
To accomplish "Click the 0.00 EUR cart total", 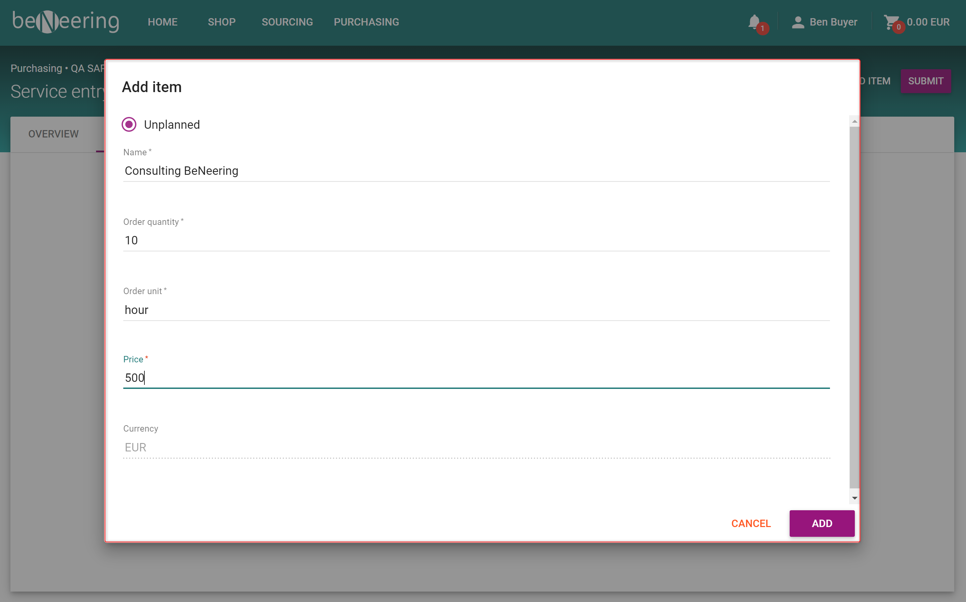I will (x=928, y=22).
